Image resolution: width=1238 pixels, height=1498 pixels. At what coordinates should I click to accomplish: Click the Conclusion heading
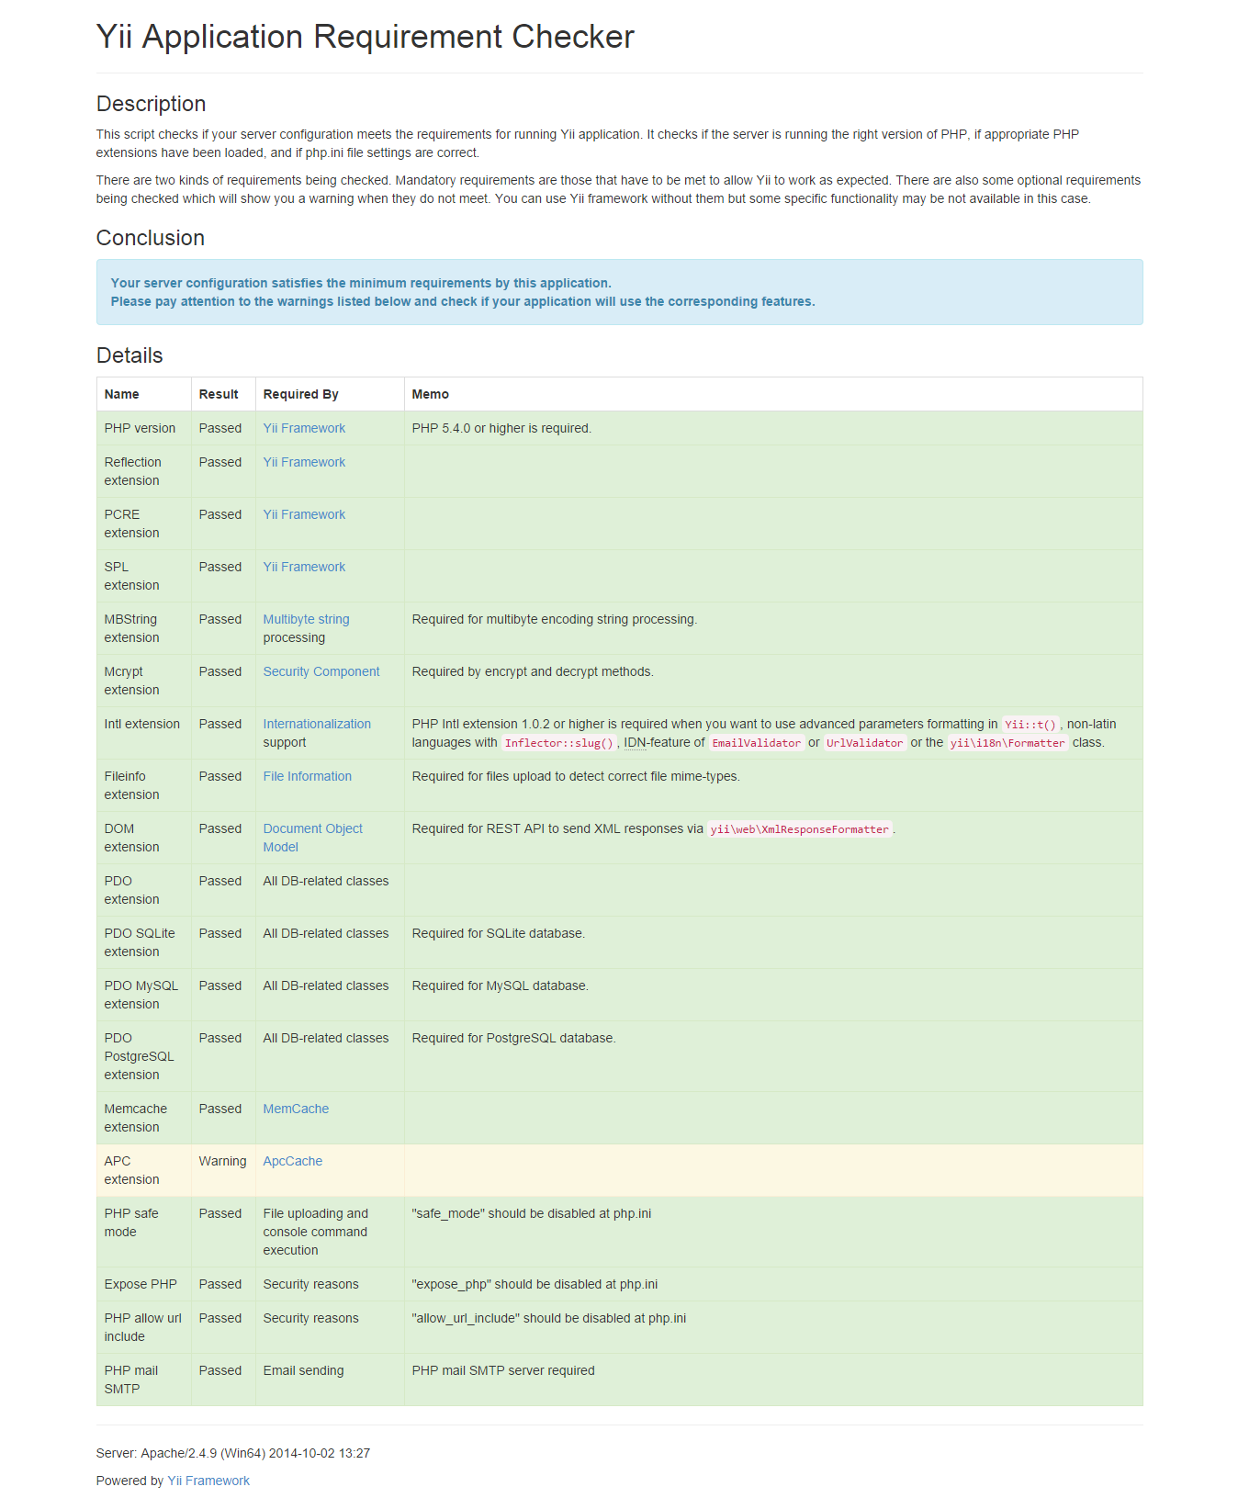click(x=151, y=238)
